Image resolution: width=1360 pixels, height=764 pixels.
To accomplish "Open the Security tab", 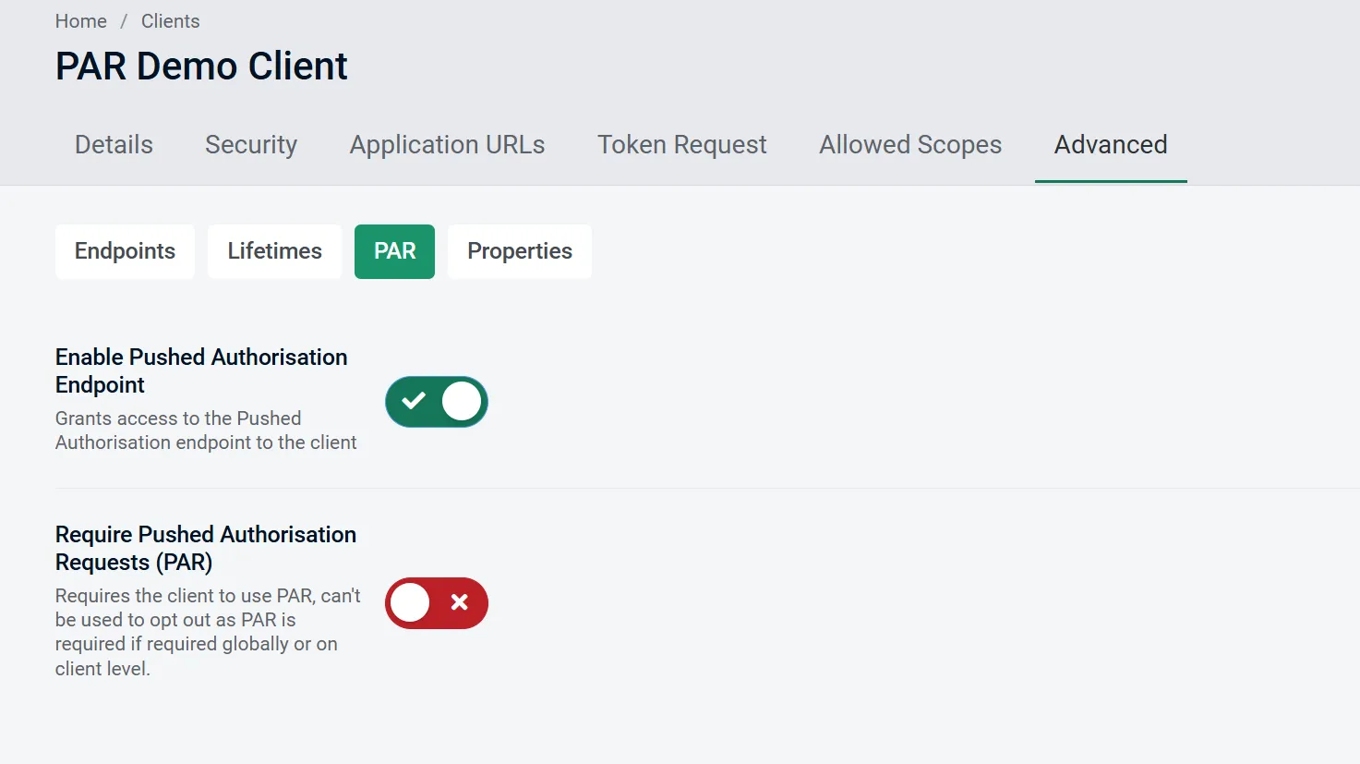I will click(x=250, y=145).
